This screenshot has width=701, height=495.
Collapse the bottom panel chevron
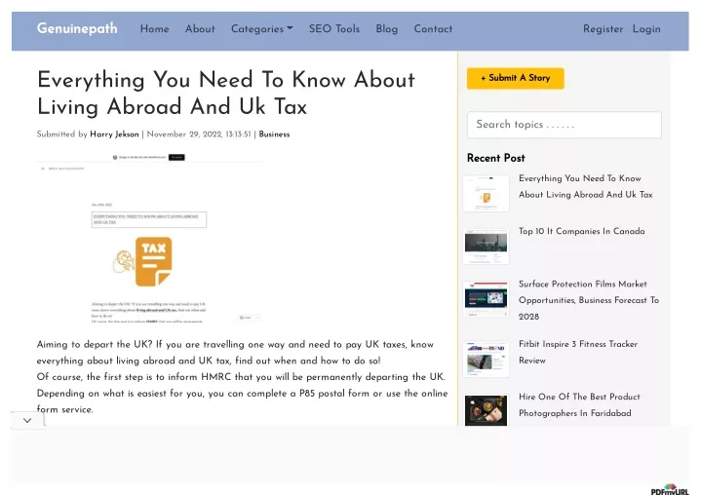click(x=27, y=420)
